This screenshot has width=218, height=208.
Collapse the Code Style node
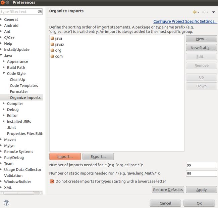[x=4, y=73]
